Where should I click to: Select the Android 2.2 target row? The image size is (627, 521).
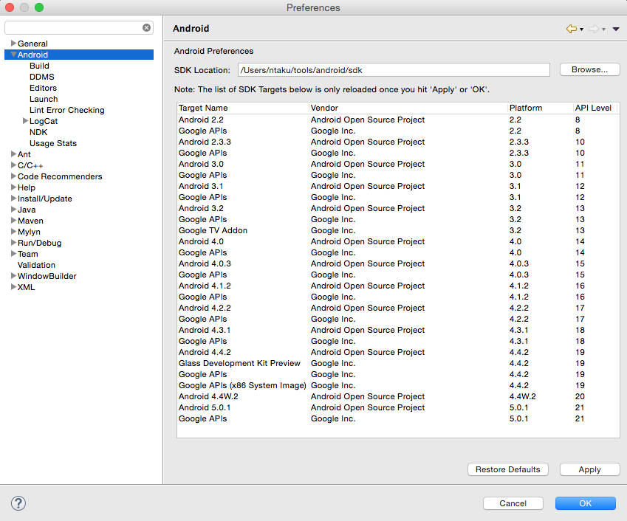point(398,120)
